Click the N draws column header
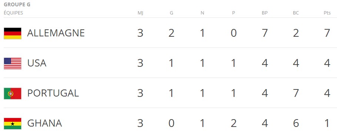337x134 pixels. tap(202, 13)
